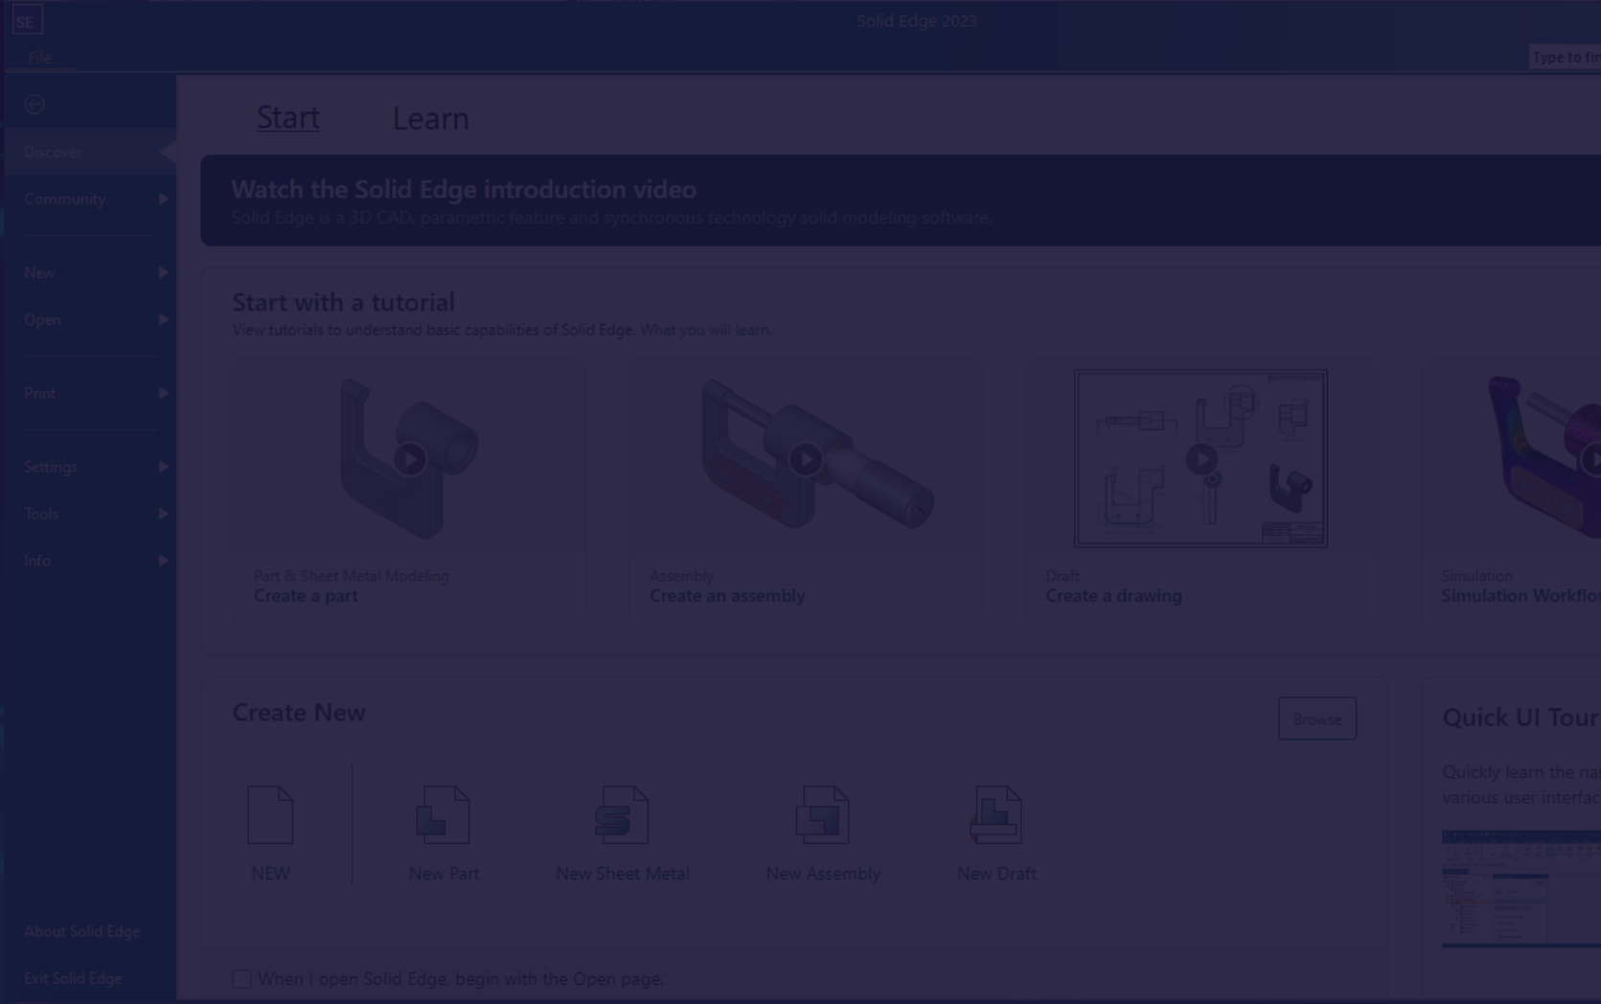Click the back arrow circle icon
Viewport: 1601px width, 1004px height.
click(35, 104)
